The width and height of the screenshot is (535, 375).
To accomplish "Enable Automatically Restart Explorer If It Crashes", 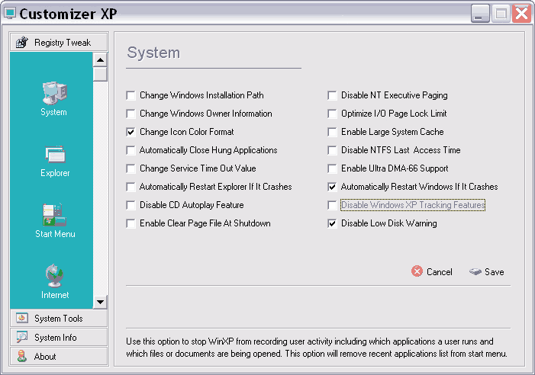I will click(x=131, y=187).
